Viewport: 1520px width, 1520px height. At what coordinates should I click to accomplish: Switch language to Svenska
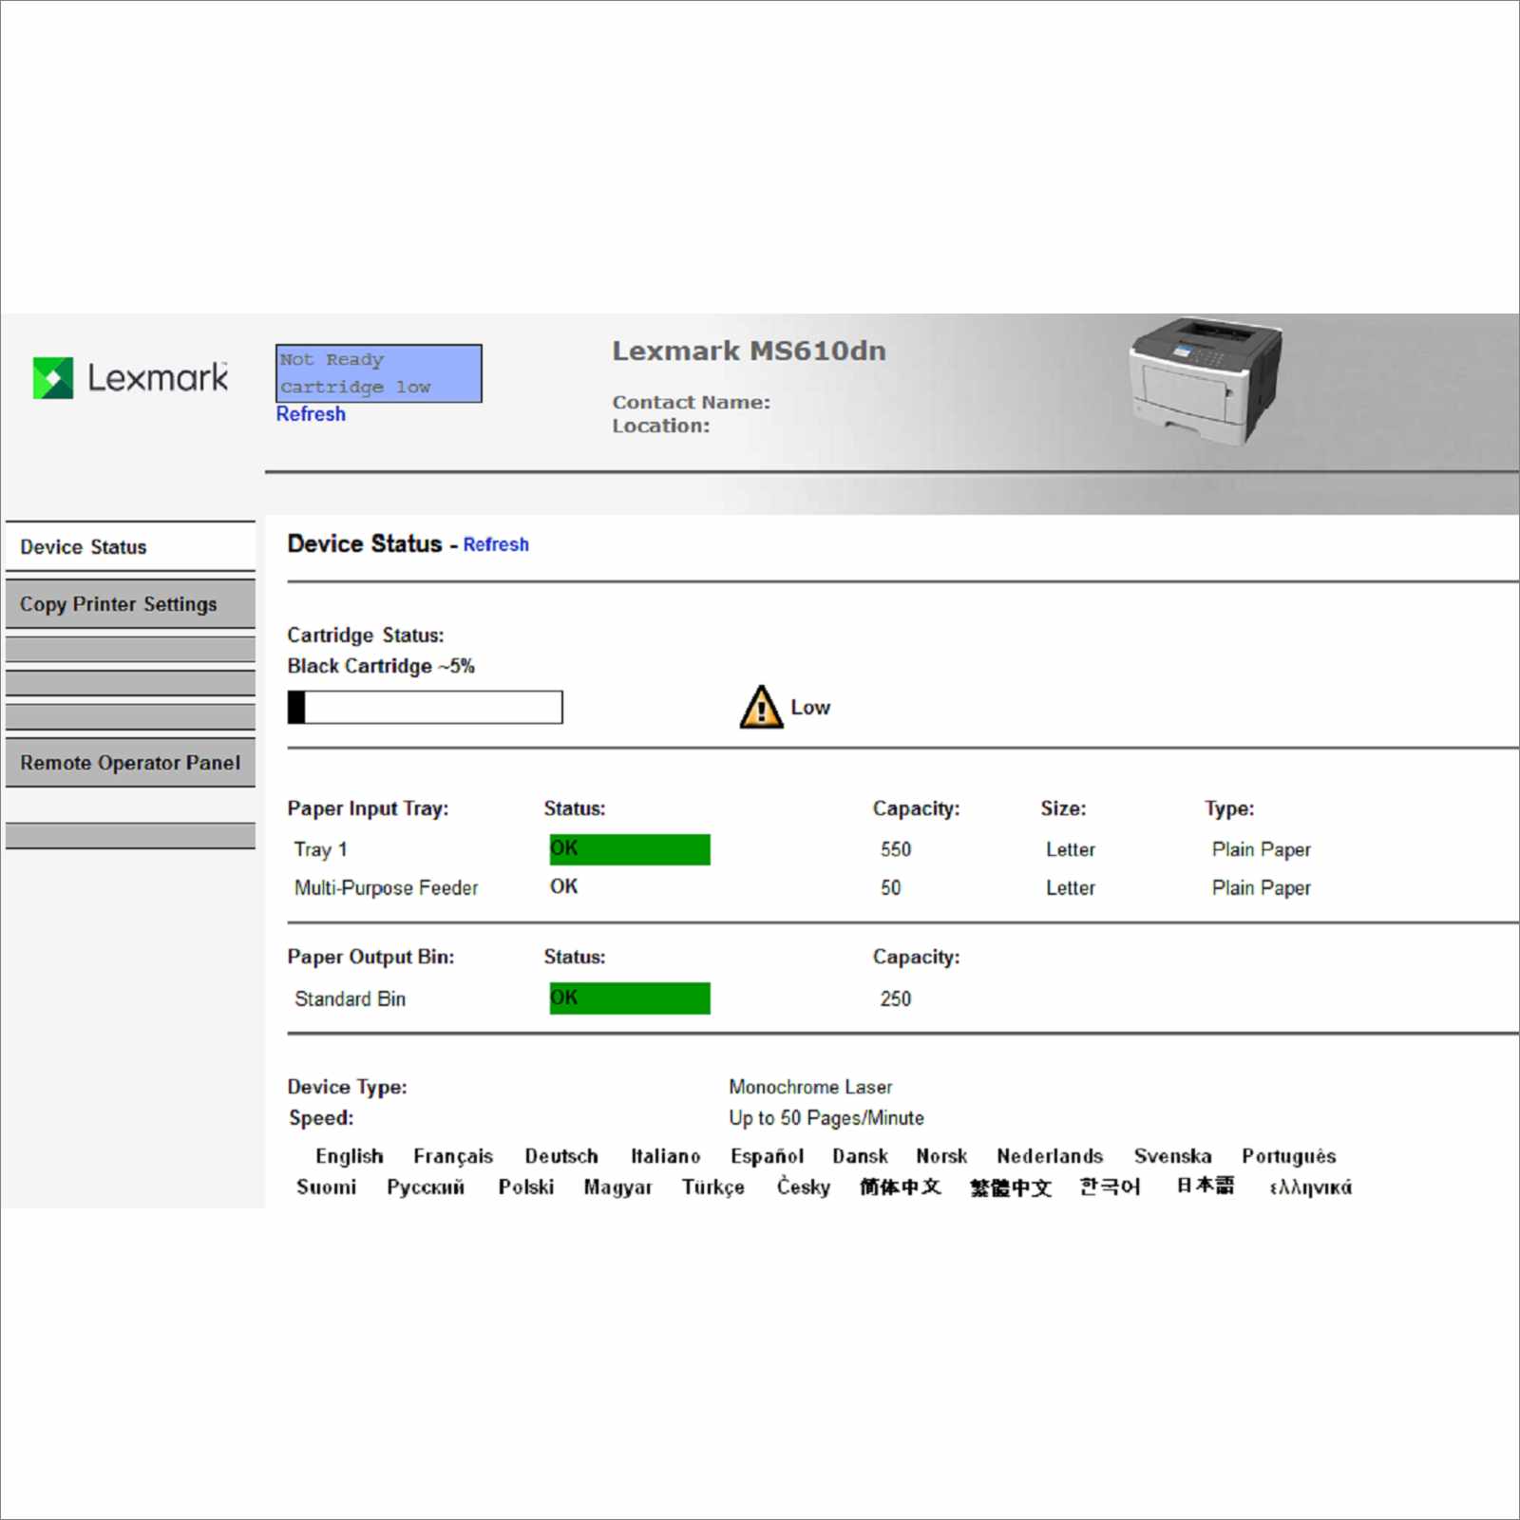1172,1156
